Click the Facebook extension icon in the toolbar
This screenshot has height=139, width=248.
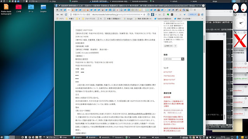(x=153, y=15)
